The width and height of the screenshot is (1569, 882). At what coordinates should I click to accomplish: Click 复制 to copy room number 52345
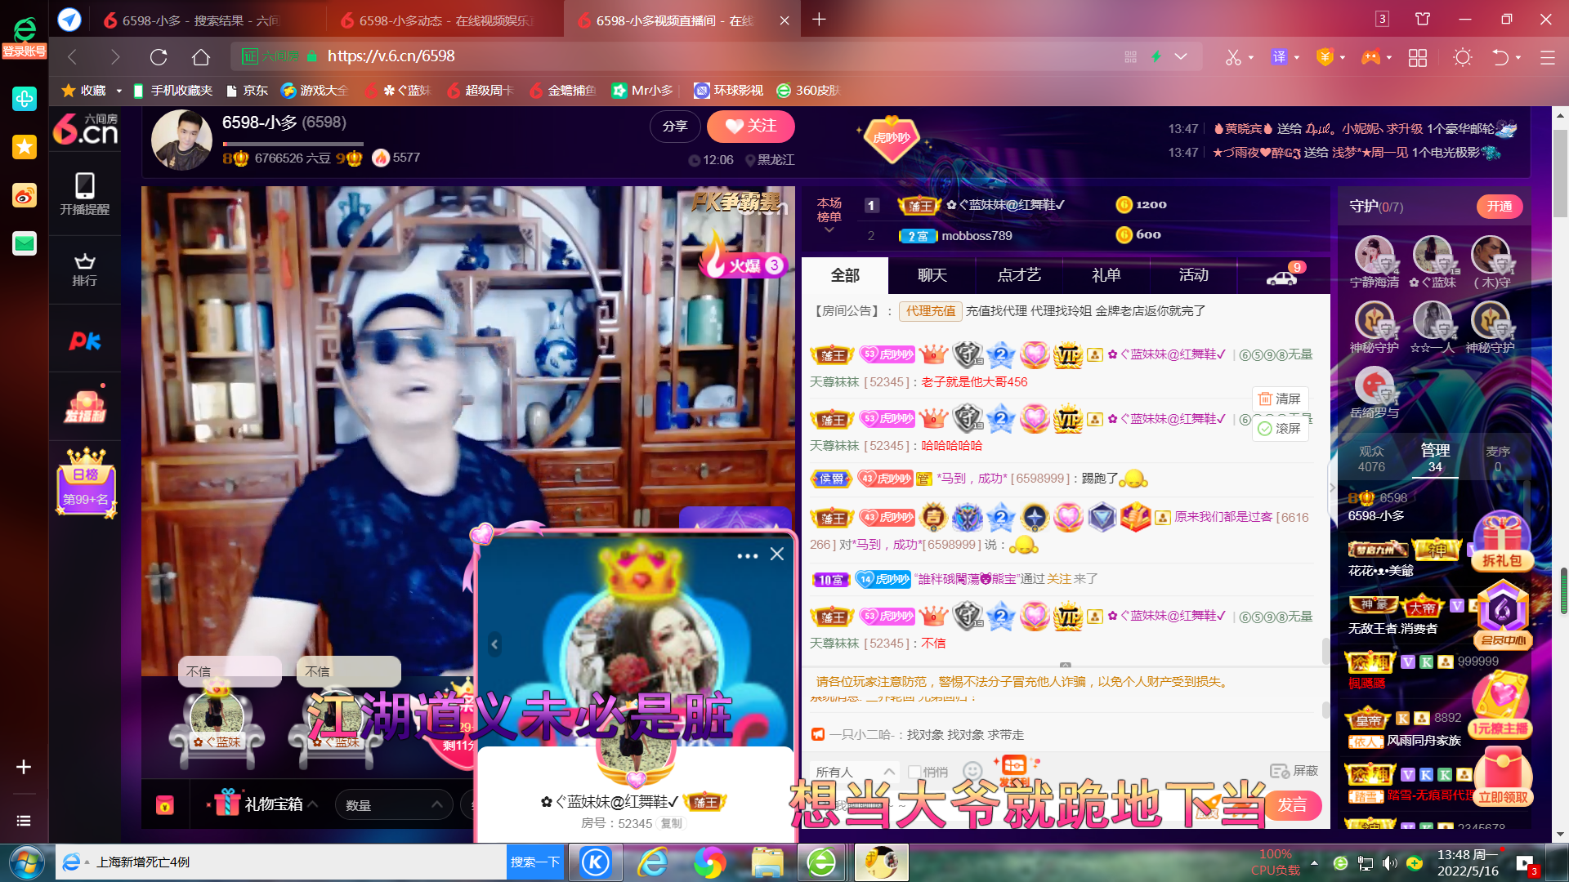(672, 823)
